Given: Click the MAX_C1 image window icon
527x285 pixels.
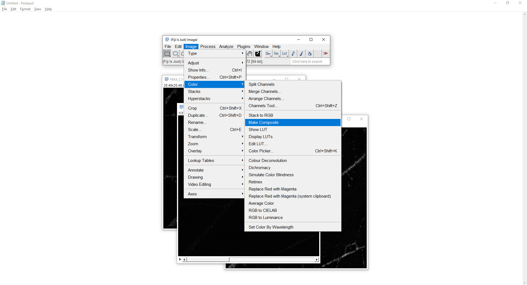Looking at the screenshot, I should click(167, 79).
